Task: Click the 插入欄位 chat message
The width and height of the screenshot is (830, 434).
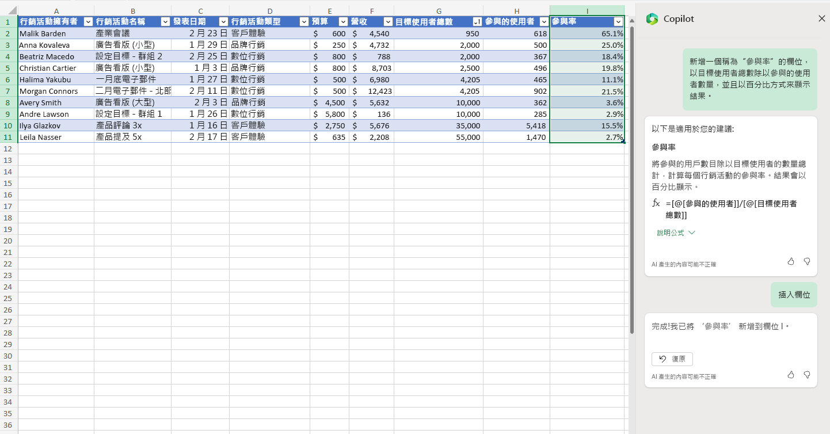Action: click(x=794, y=295)
